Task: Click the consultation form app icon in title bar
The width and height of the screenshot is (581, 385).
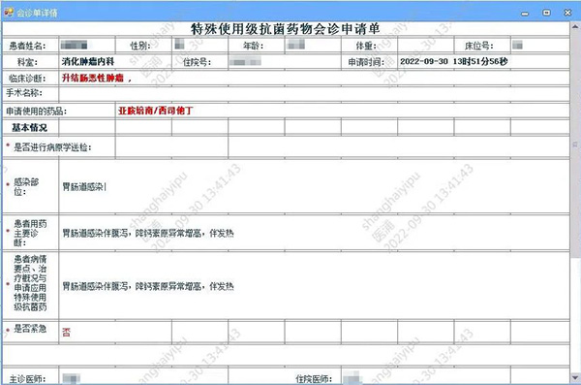Action: (8, 13)
